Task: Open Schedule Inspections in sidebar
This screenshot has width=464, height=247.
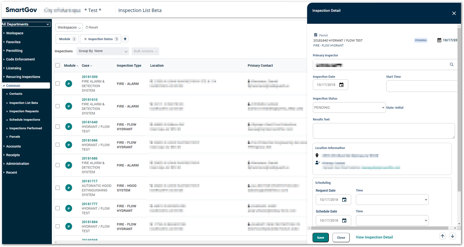Action: pyautogui.click(x=24, y=120)
